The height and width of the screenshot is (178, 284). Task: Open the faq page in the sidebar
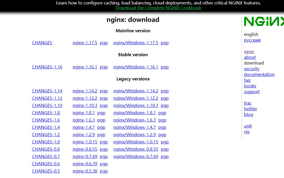pos(247,80)
